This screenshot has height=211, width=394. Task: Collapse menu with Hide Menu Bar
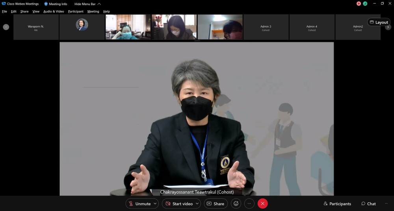point(87,4)
